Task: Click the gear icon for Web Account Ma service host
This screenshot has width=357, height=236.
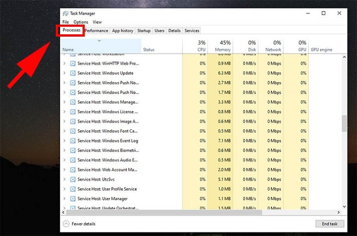Action: click(x=73, y=170)
